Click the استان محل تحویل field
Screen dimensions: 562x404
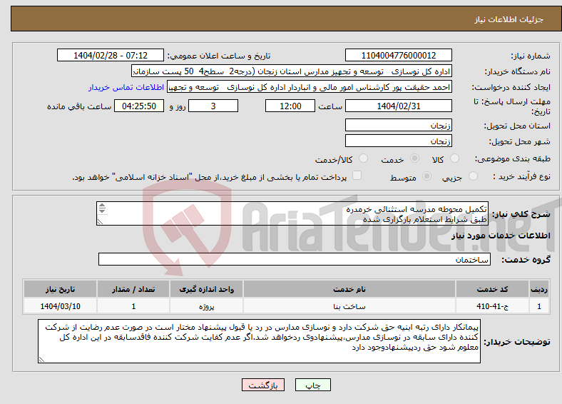(398, 125)
